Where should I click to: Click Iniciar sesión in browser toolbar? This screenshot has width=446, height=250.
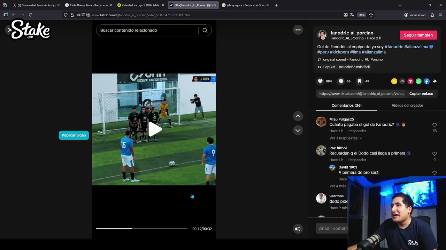point(415,15)
